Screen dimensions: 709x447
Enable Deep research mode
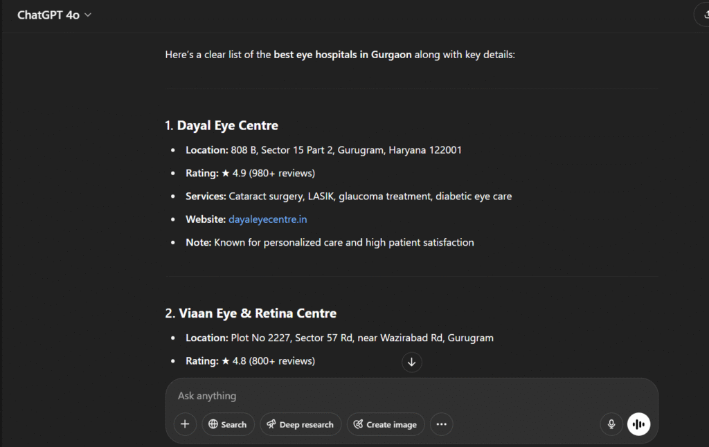(300, 424)
